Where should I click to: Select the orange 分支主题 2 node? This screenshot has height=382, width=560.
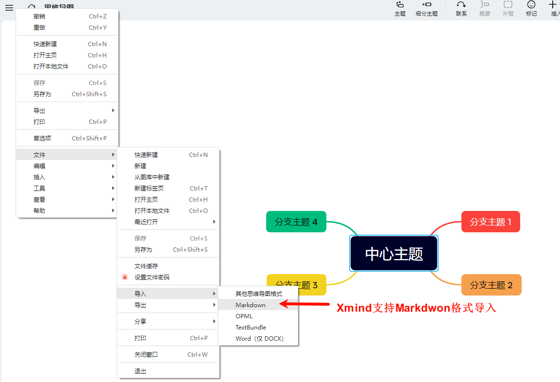(x=491, y=285)
